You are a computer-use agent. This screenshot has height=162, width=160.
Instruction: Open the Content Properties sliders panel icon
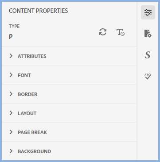click(x=148, y=12)
